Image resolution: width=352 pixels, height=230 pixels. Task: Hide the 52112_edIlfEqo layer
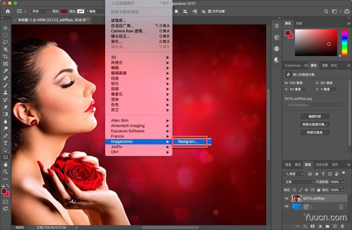pos(287,199)
